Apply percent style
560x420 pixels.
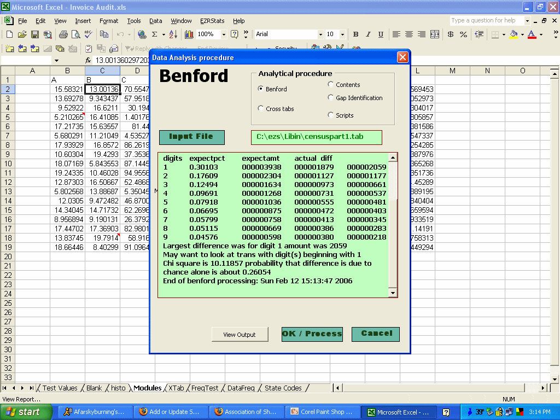[463, 34]
